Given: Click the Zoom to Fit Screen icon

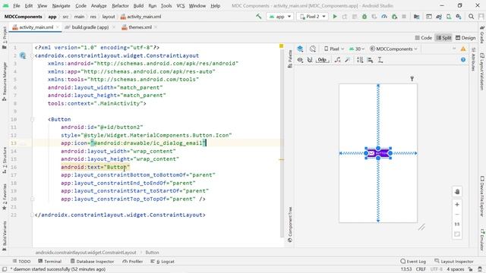Looking at the screenshot, I should coord(457,234).
